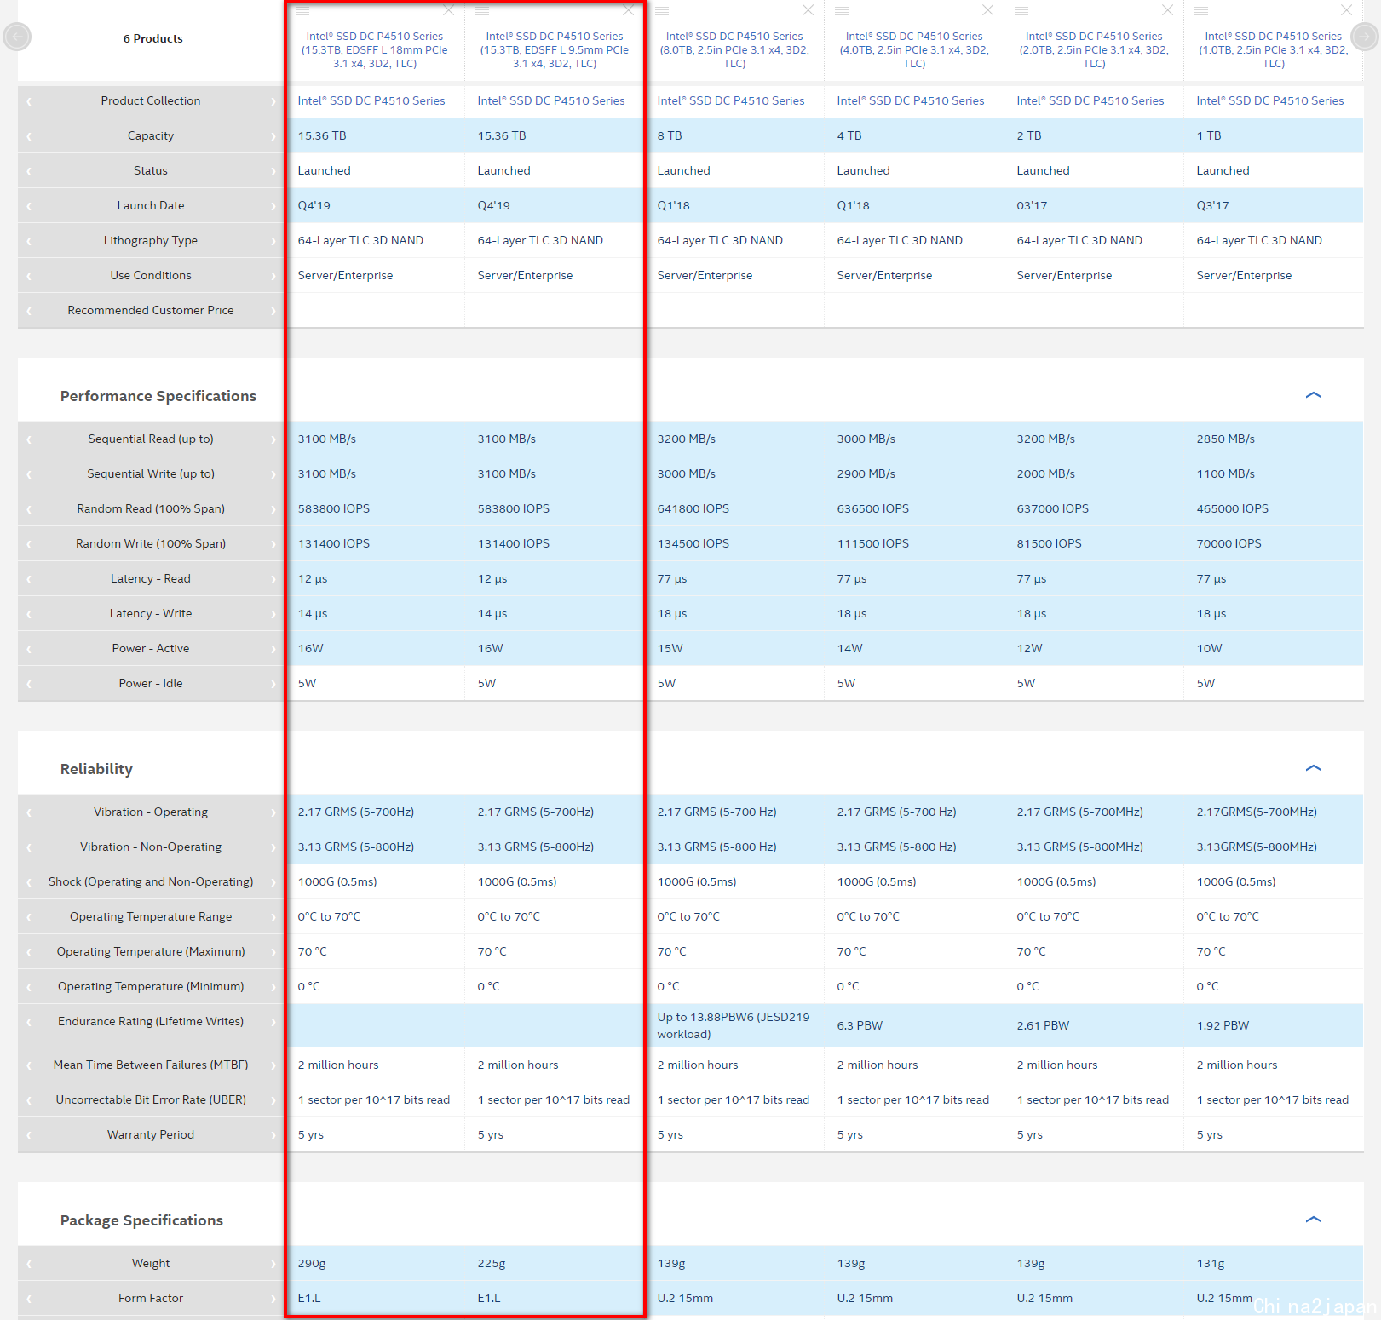Viewport: 1381px width, 1320px height.
Task: Click the left chevron on the Weight row label
Action: pos(28,1264)
